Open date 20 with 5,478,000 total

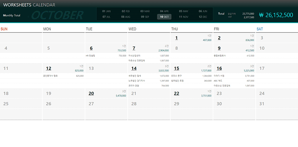click(91, 93)
